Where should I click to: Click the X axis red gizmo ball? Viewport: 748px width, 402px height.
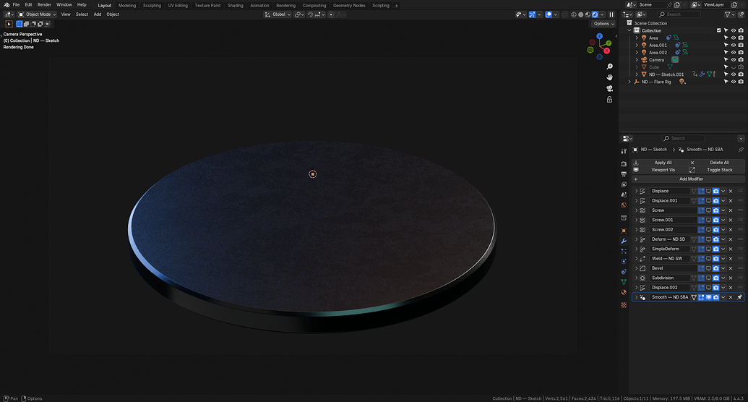point(607,51)
